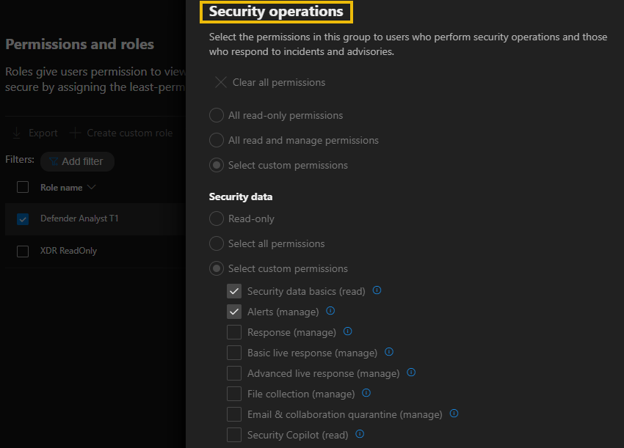This screenshot has width=624, height=448.
Task: Click the info icon next to Alerts (manage)
Action: coord(330,312)
